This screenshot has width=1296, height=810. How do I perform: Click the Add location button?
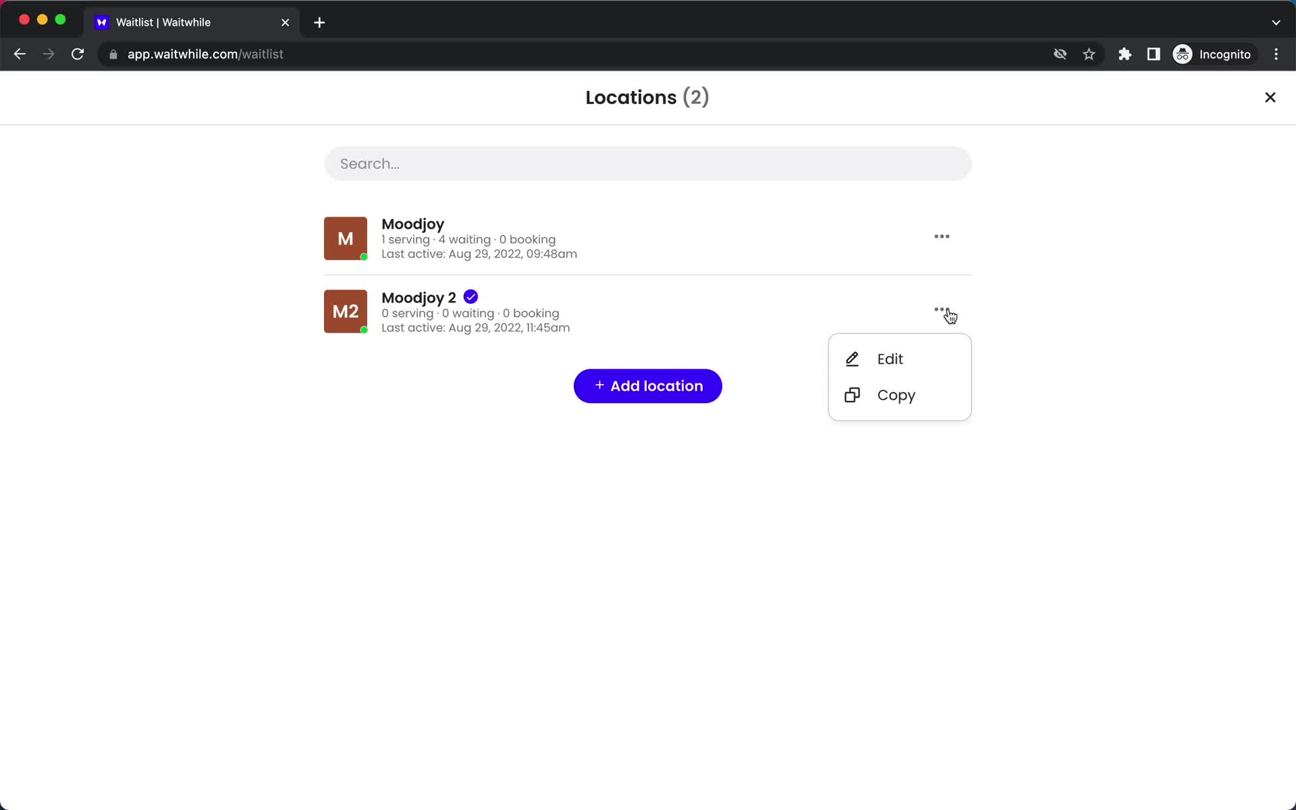pyautogui.click(x=647, y=385)
